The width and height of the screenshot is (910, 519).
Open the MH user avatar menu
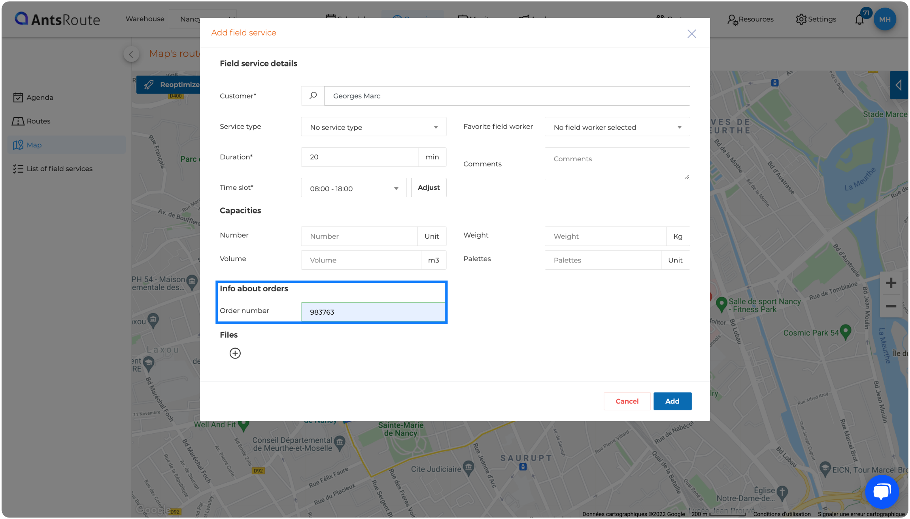885,19
